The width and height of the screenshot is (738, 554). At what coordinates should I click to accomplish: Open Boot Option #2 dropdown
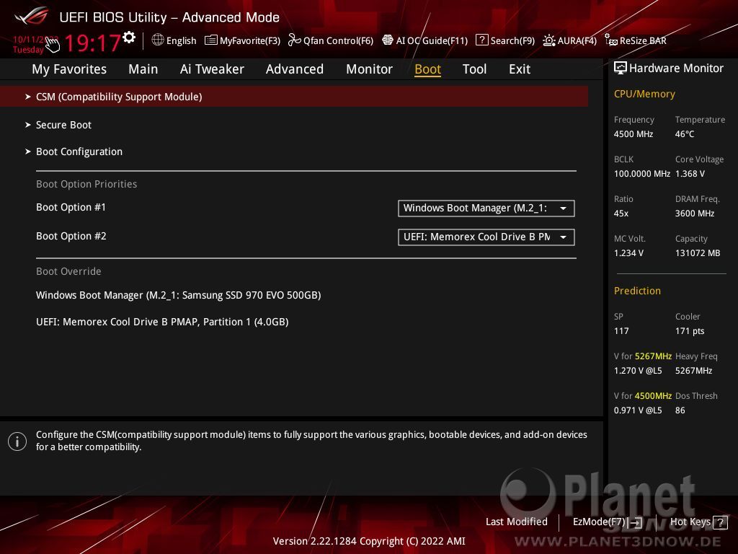pos(486,237)
